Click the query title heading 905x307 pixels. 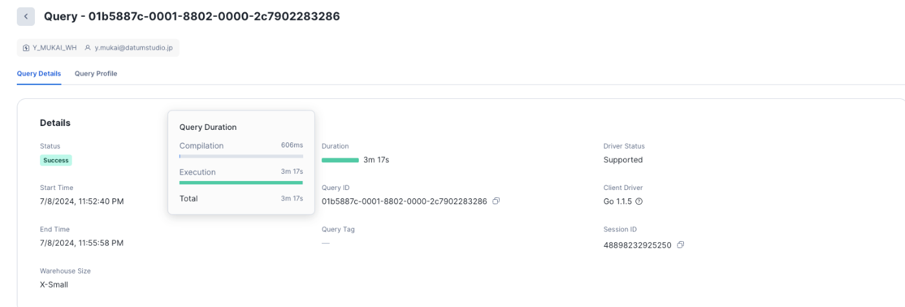191,16
